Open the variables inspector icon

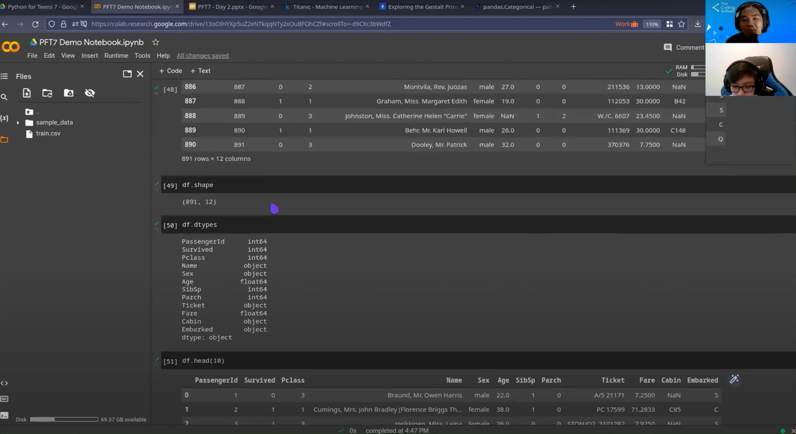pos(4,118)
